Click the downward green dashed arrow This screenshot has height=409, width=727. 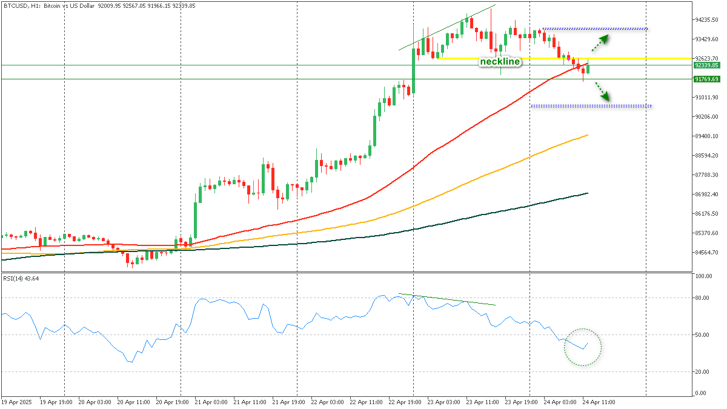600,91
